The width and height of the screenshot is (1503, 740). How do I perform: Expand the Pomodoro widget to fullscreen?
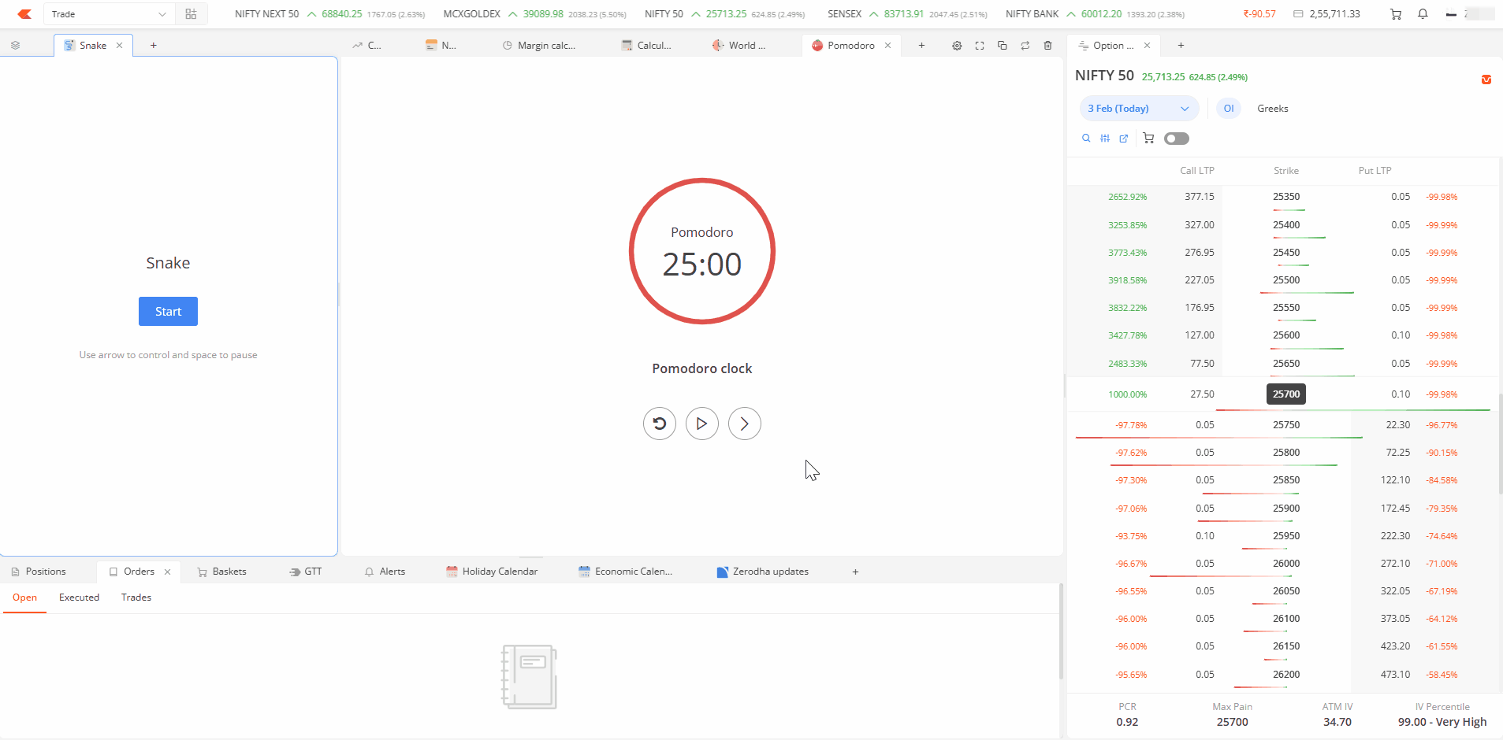coord(980,45)
